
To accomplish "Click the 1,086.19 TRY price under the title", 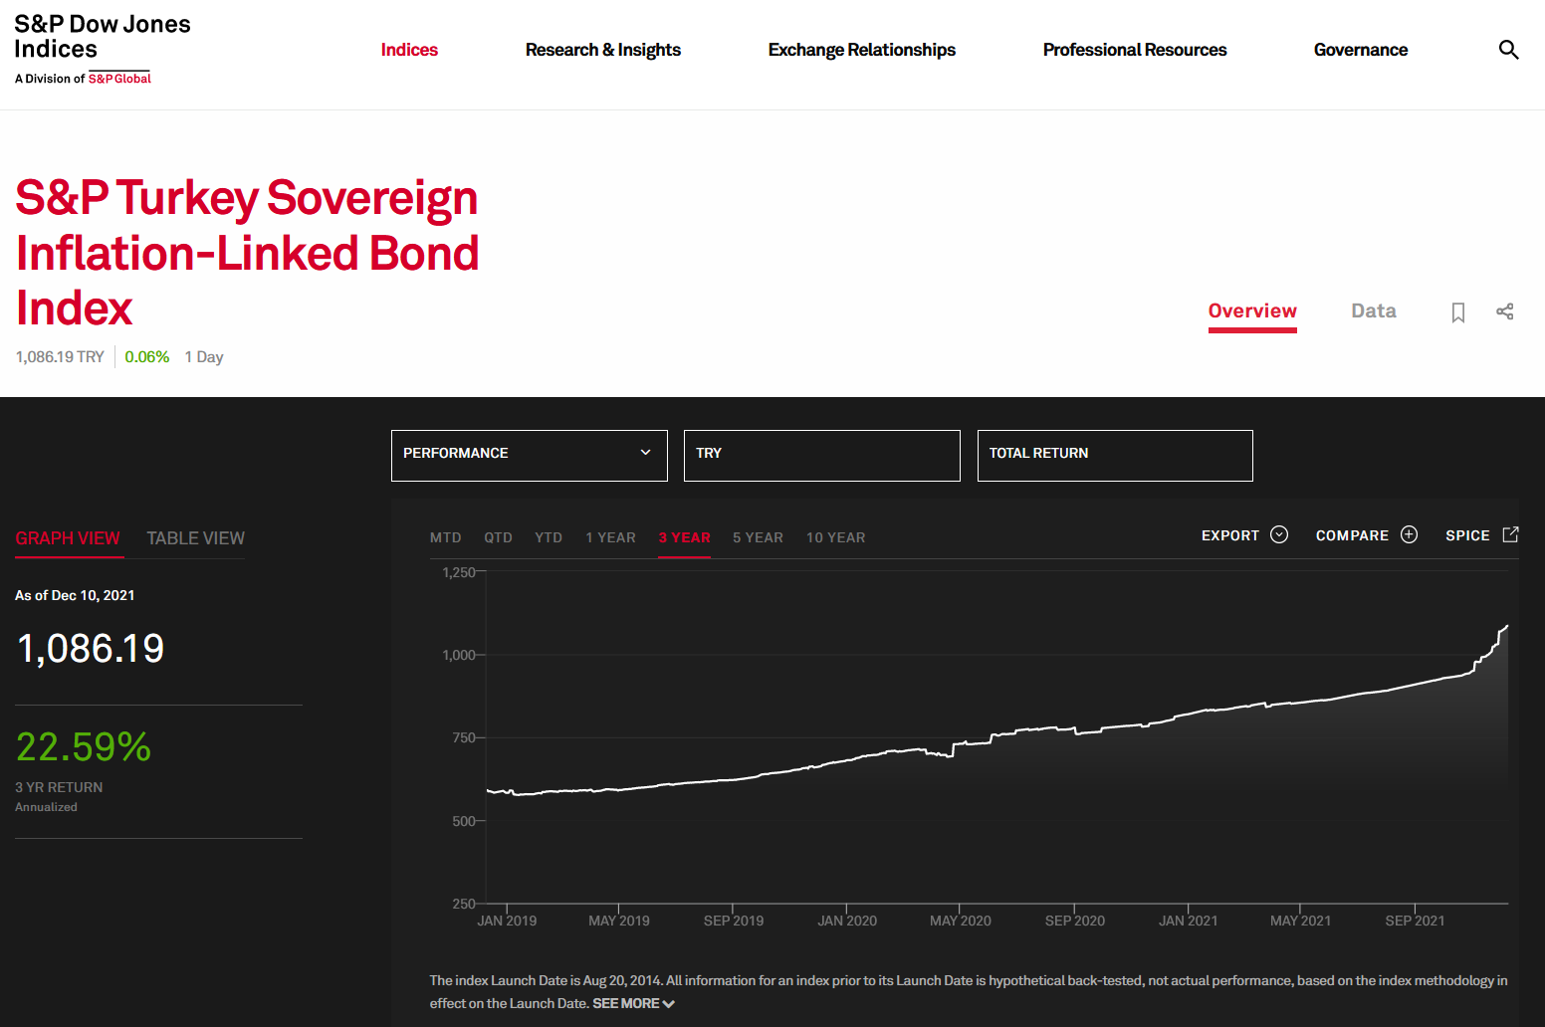I will point(60,357).
